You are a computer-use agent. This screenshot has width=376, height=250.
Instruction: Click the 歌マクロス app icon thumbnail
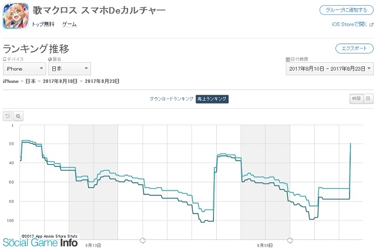15,16
